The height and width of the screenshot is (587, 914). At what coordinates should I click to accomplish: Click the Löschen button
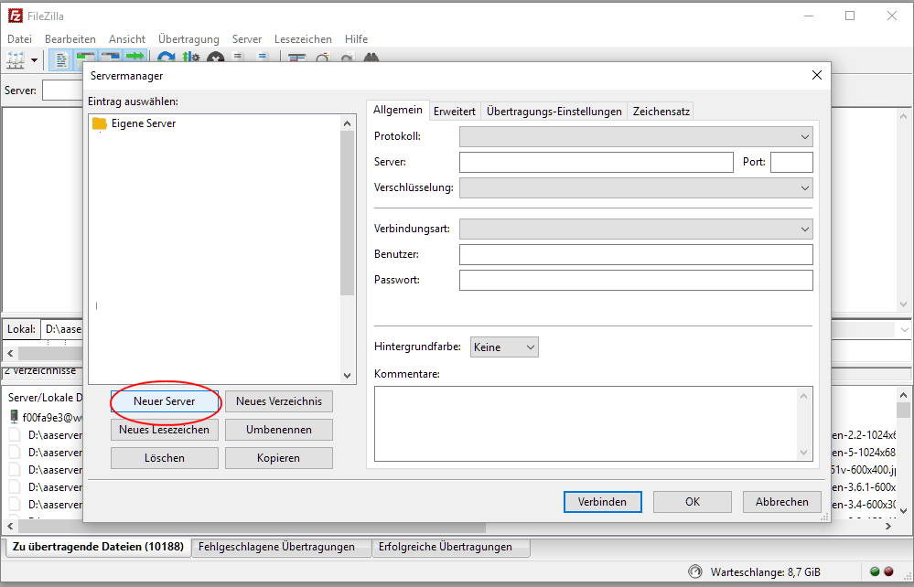[165, 458]
